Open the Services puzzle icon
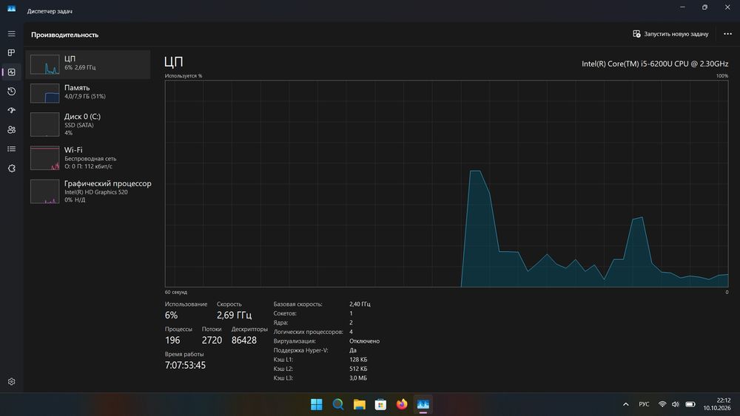Screen dimensions: 740x416 click(11, 168)
